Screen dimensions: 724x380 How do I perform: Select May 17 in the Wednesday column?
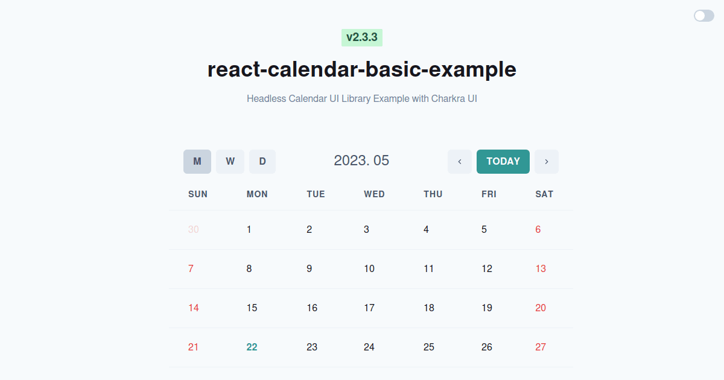coord(369,308)
